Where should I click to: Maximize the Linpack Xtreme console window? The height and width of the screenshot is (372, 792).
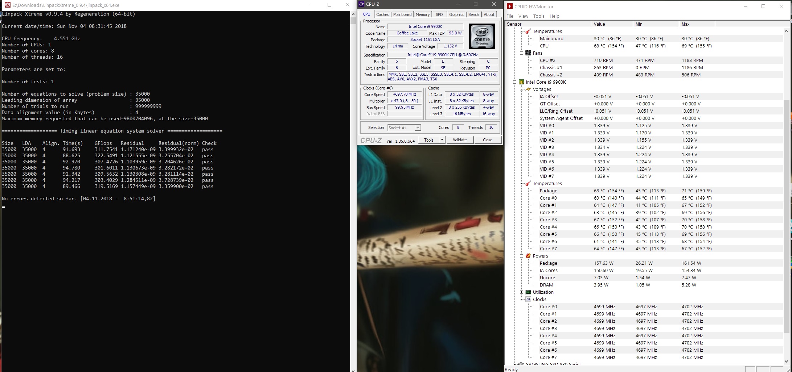pos(329,5)
